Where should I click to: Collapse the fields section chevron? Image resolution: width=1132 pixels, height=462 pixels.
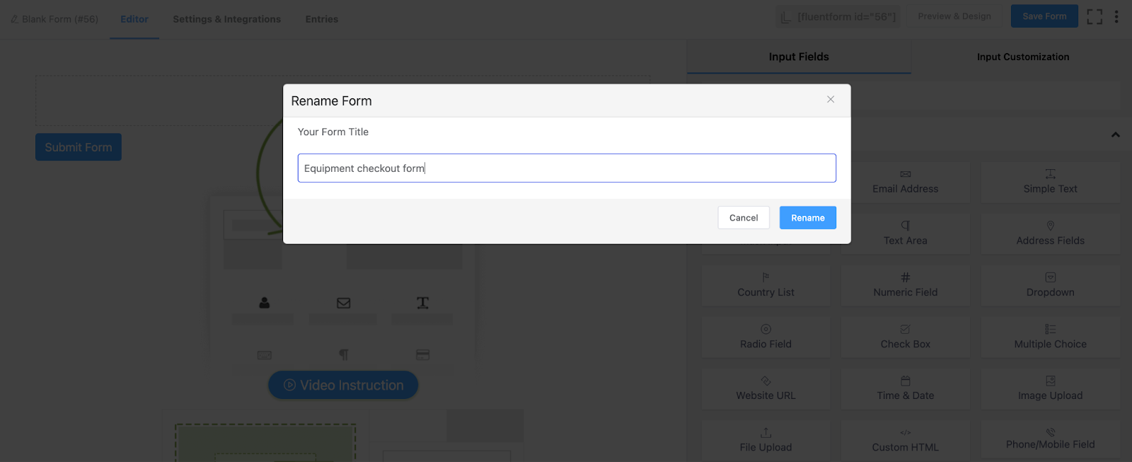tap(1115, 134)
